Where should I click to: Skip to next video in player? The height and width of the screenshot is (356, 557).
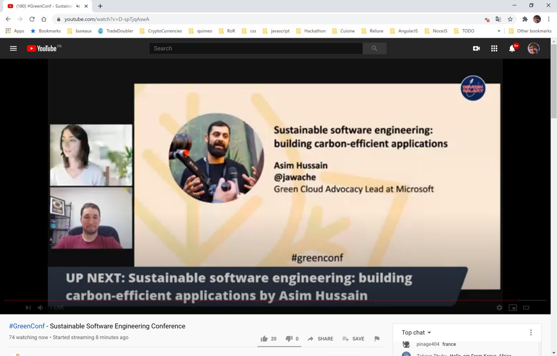(28, 307)
